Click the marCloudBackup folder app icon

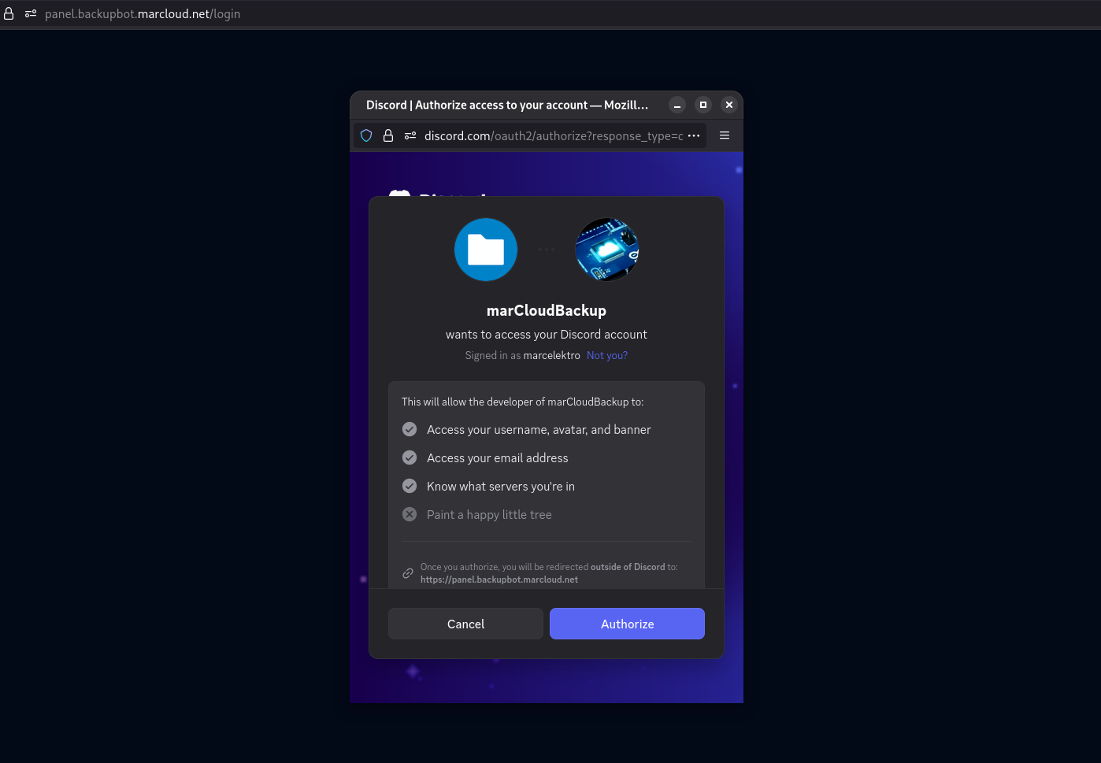click(486, 250)
